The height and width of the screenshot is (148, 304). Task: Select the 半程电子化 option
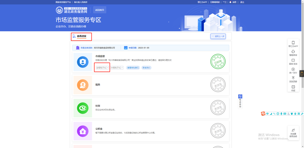point(117,68)
